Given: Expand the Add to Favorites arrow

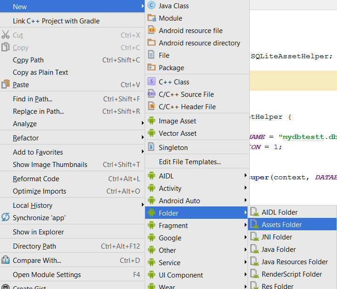Looking at the screenshot, I should pos(142,151).
